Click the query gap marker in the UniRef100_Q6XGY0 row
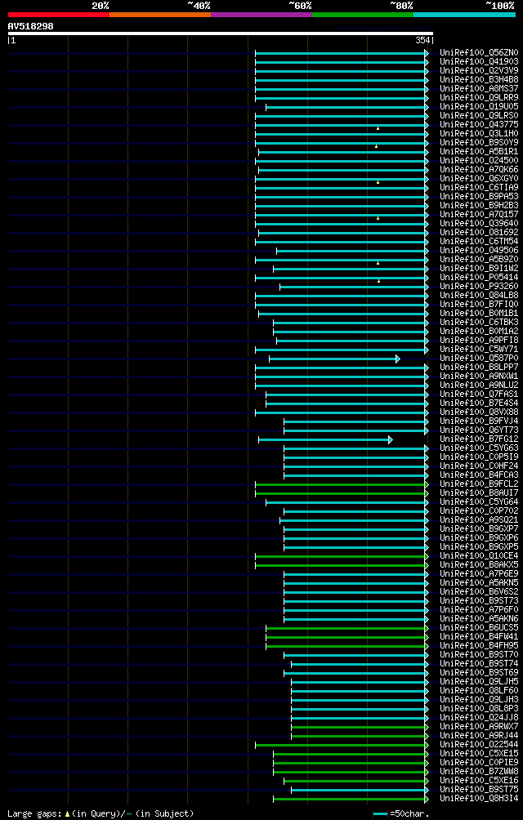The width and height of the screenshot is (523, 820). pos(378,182)
